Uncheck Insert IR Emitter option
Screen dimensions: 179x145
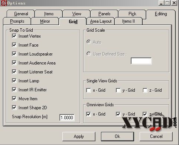click(14, 90)
